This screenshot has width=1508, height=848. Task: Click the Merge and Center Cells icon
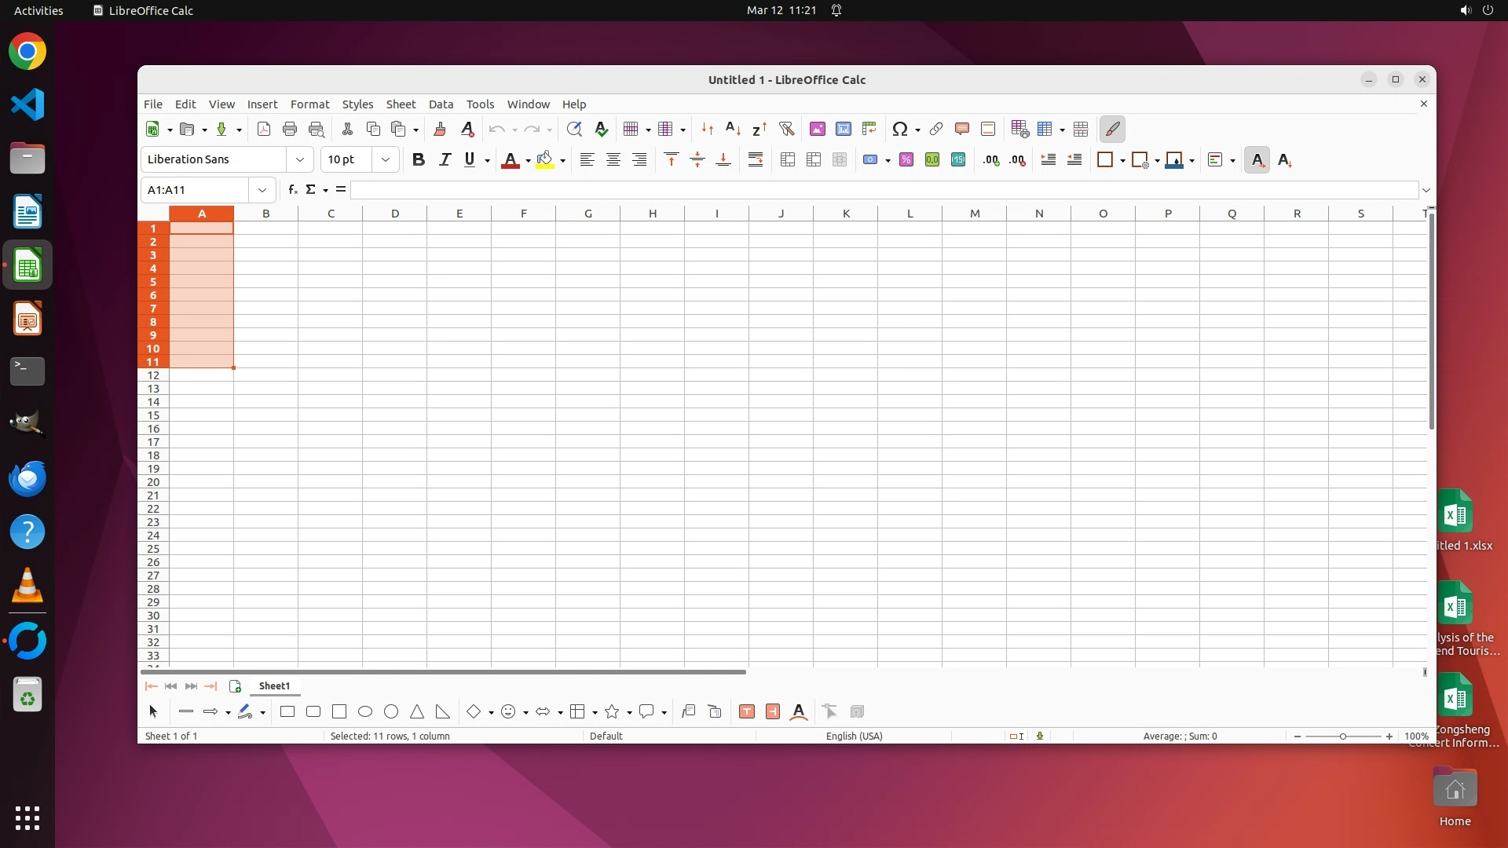click(788, 160)
